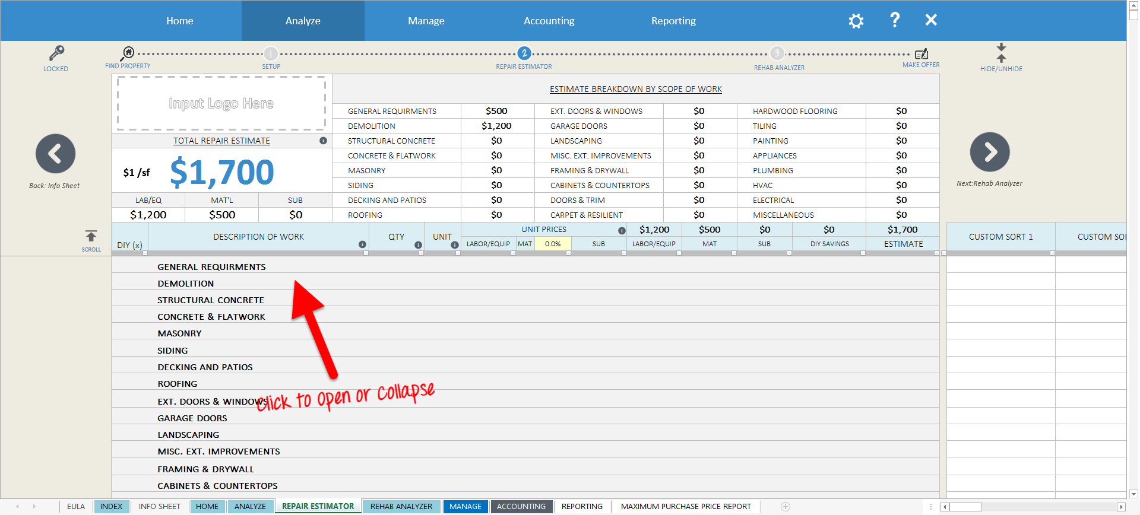This screenshot has width=1140, height=515.
Task: Click the help question mark icon
Action: tap(895, 20)
